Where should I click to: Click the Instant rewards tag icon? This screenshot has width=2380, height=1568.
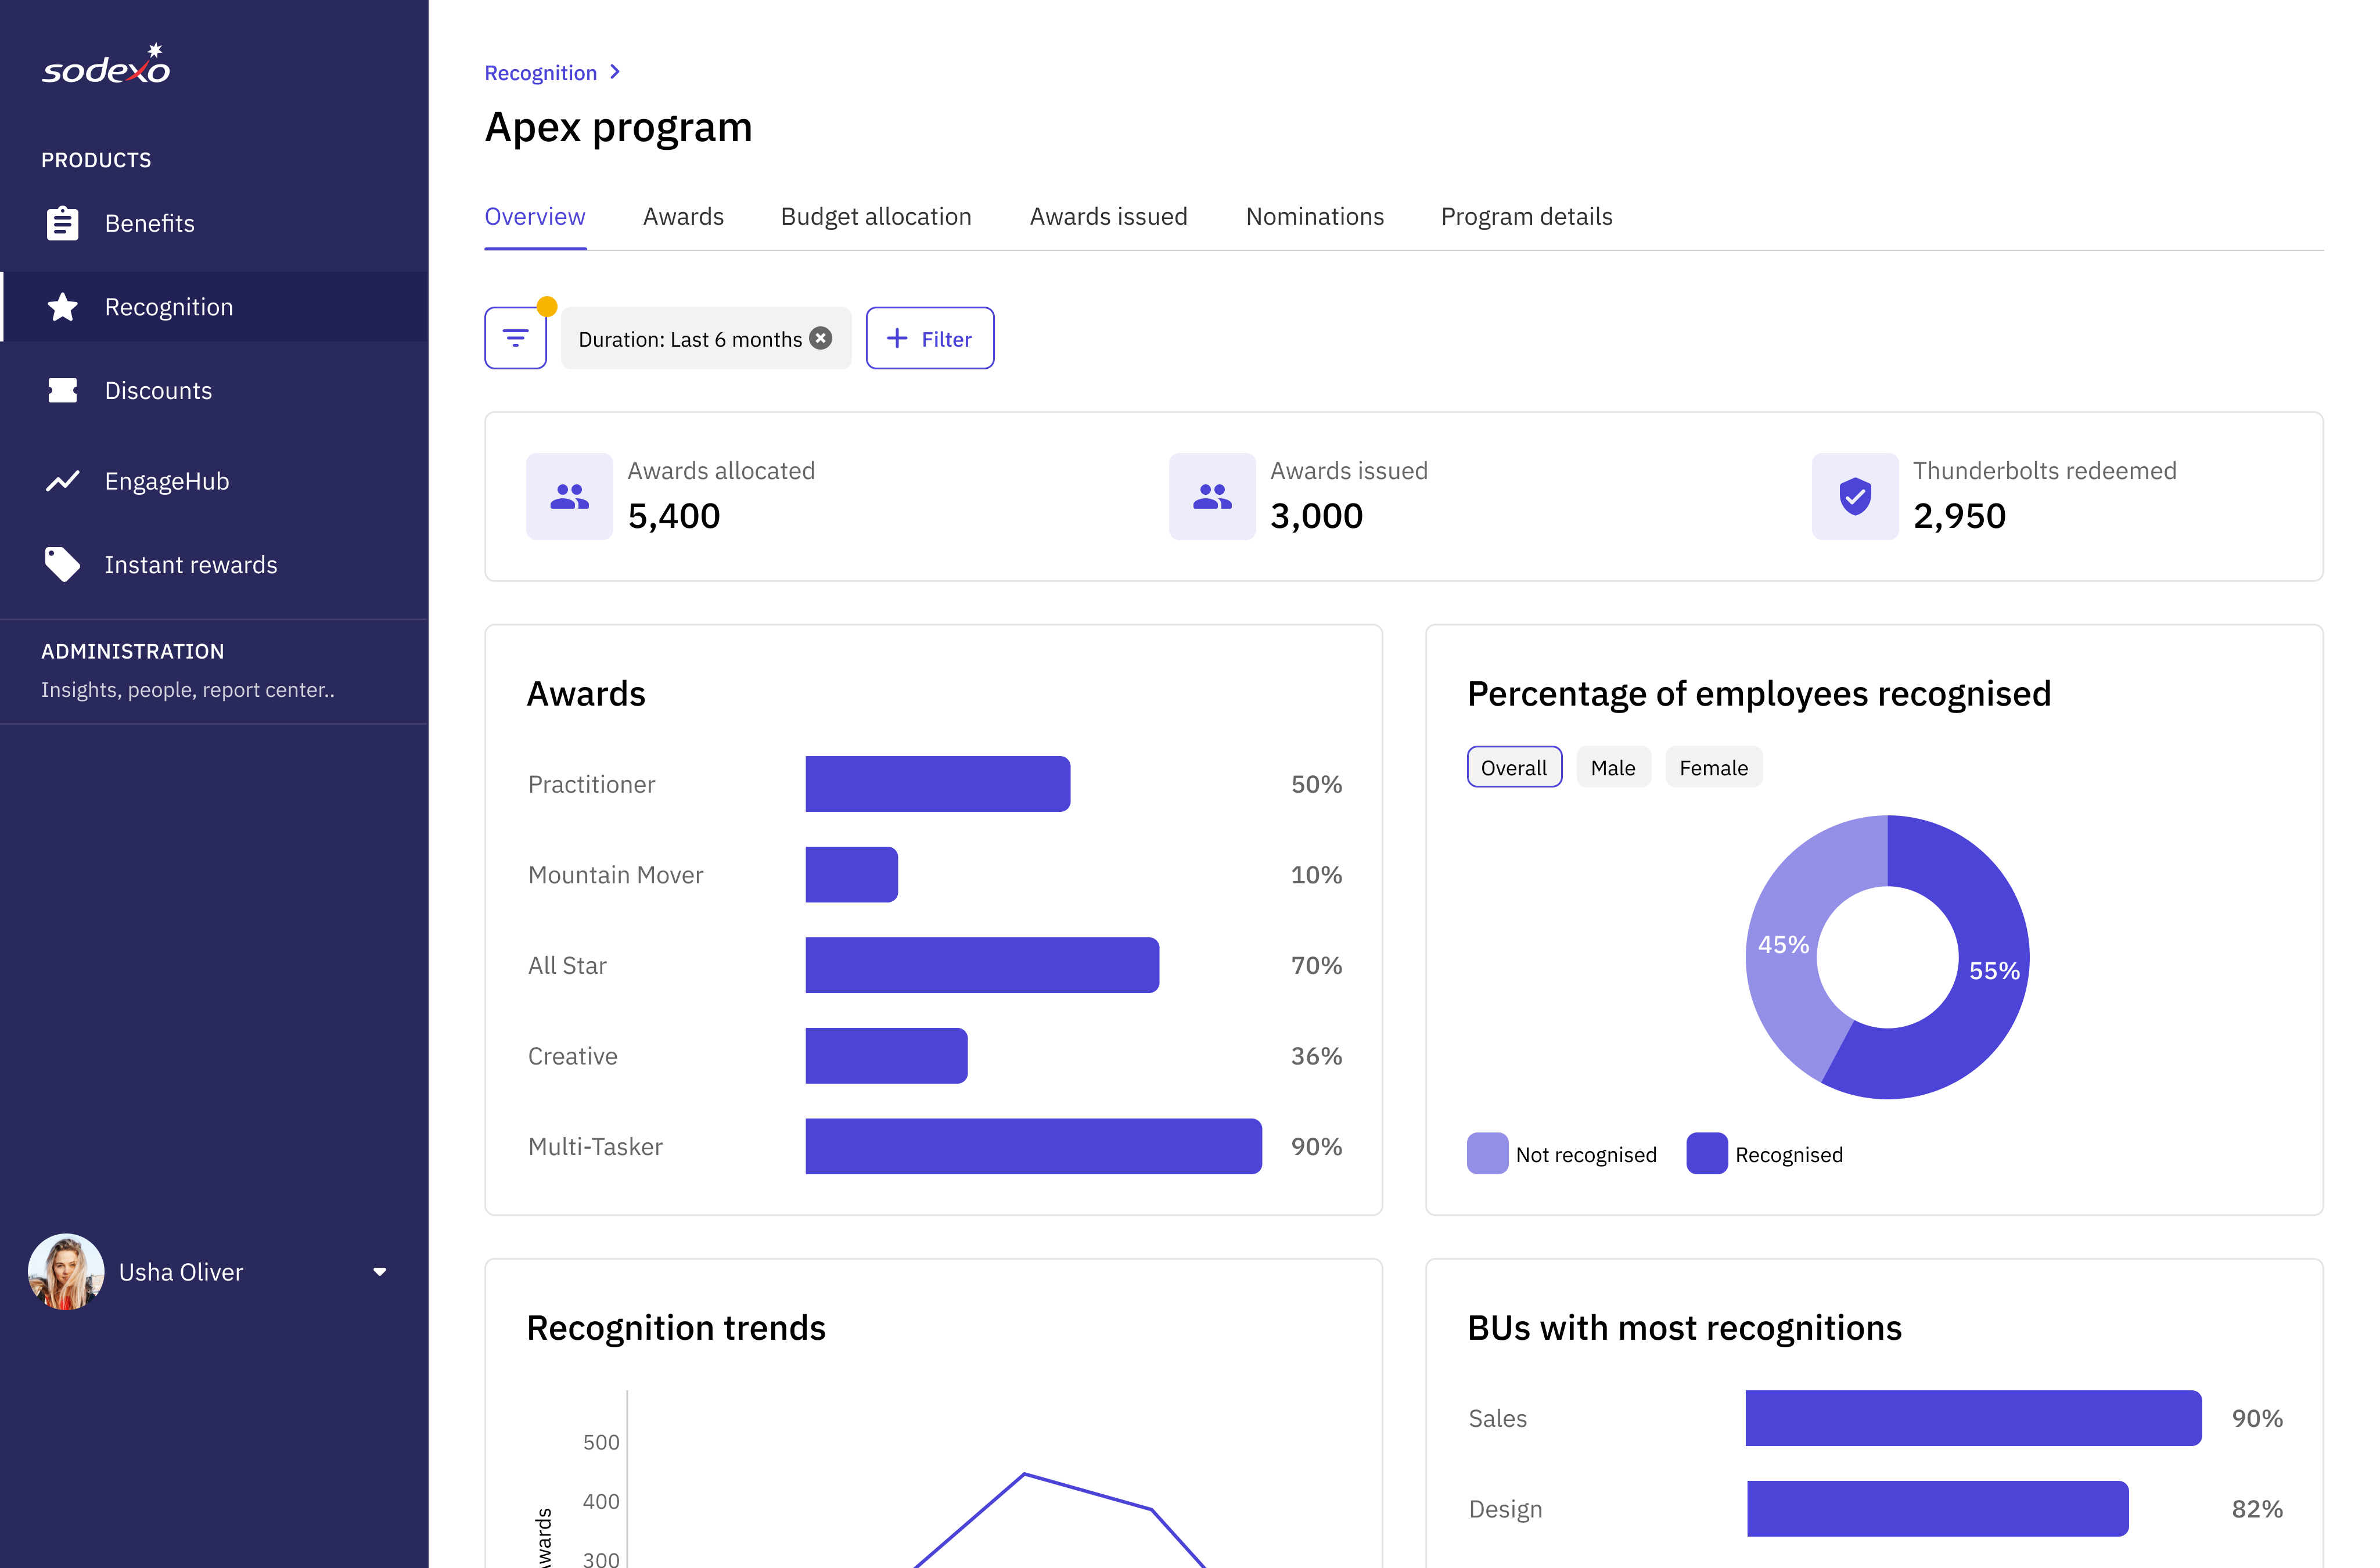62,564
